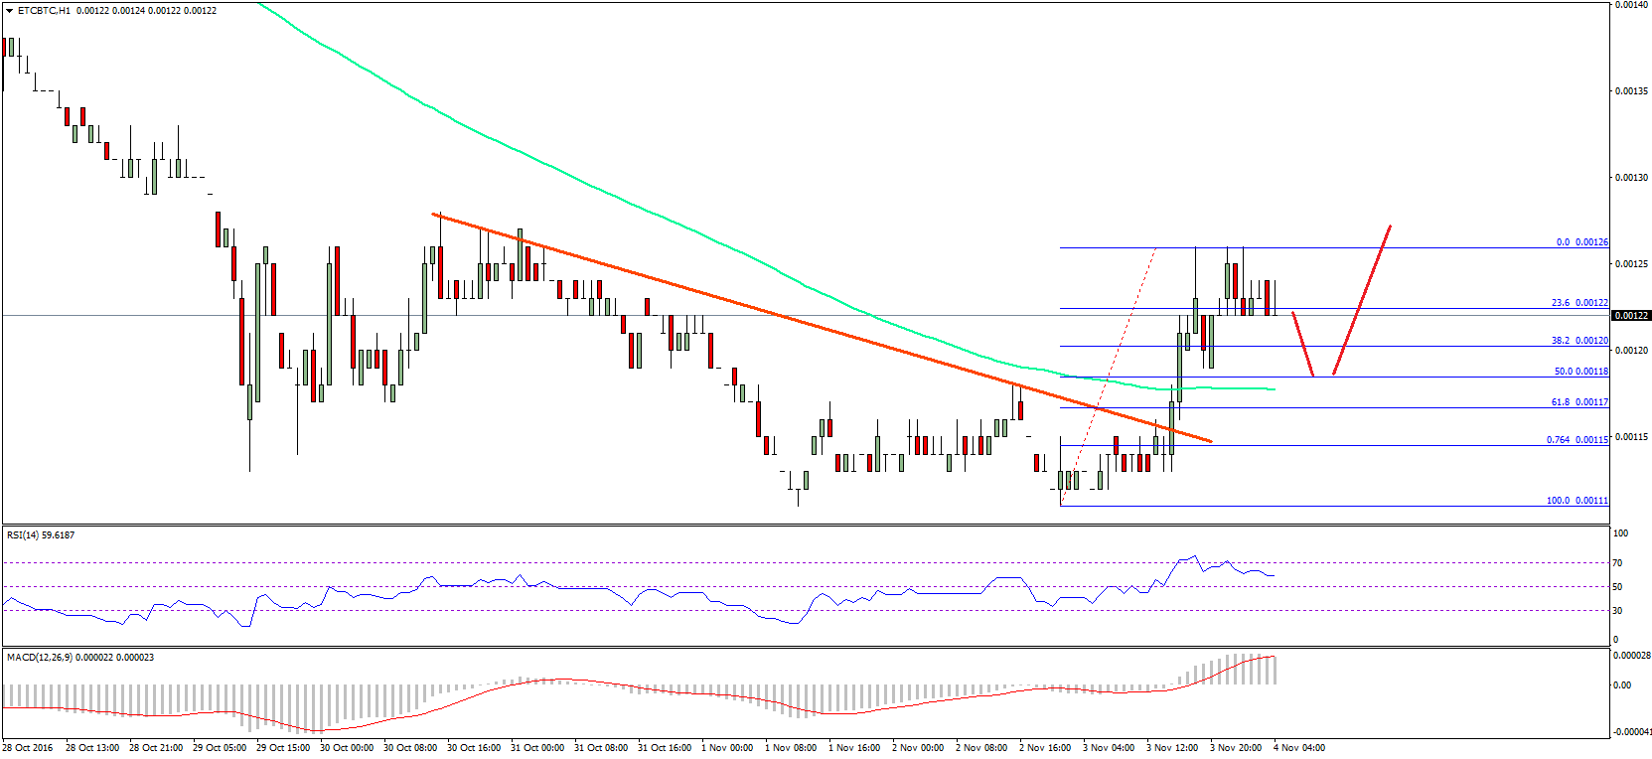Click the MACD -0.000041 axis value

click(1631, 732)
